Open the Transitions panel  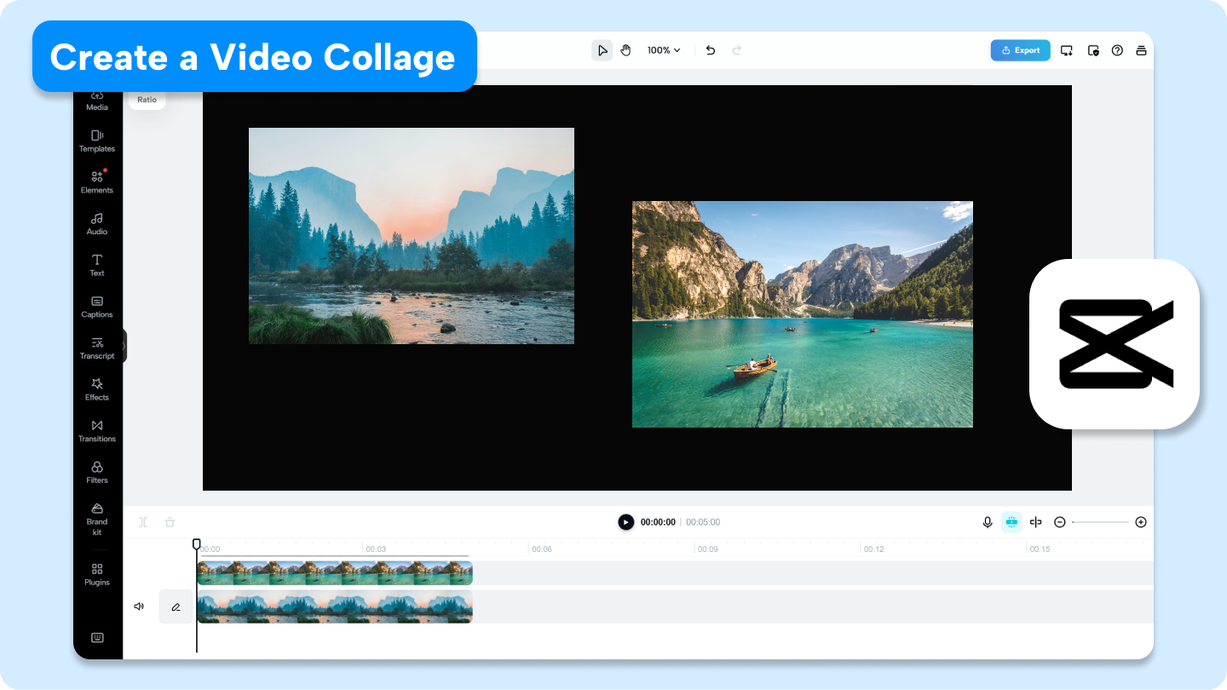coord(96,431)
